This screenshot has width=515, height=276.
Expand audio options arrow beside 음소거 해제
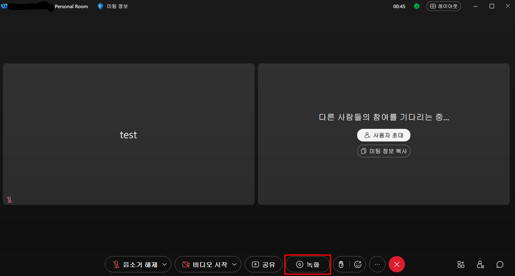(164, 264)
